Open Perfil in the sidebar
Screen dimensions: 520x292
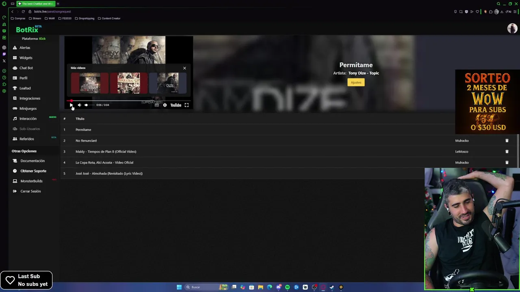point(23,78)
